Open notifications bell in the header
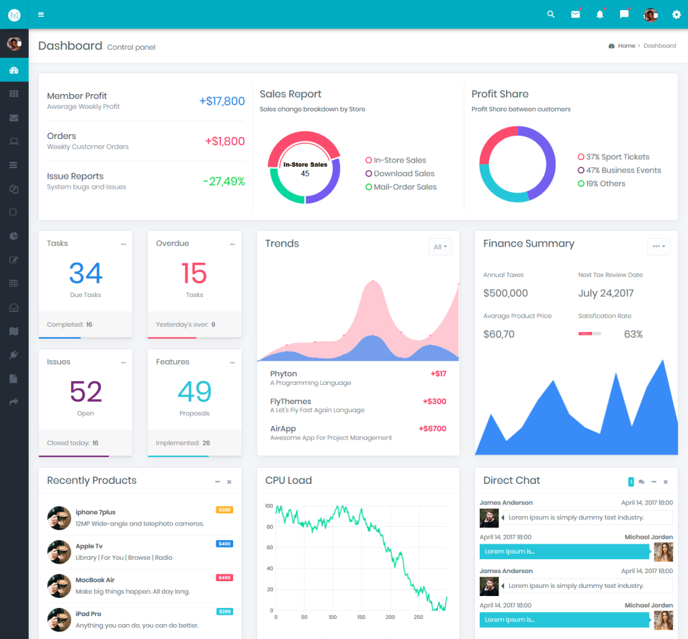This screenshot has height=639, width=688. (600, 14)
